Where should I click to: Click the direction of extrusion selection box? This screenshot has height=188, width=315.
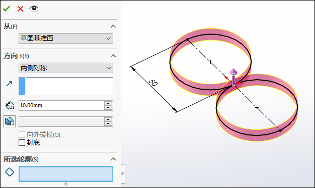point(66,86)
